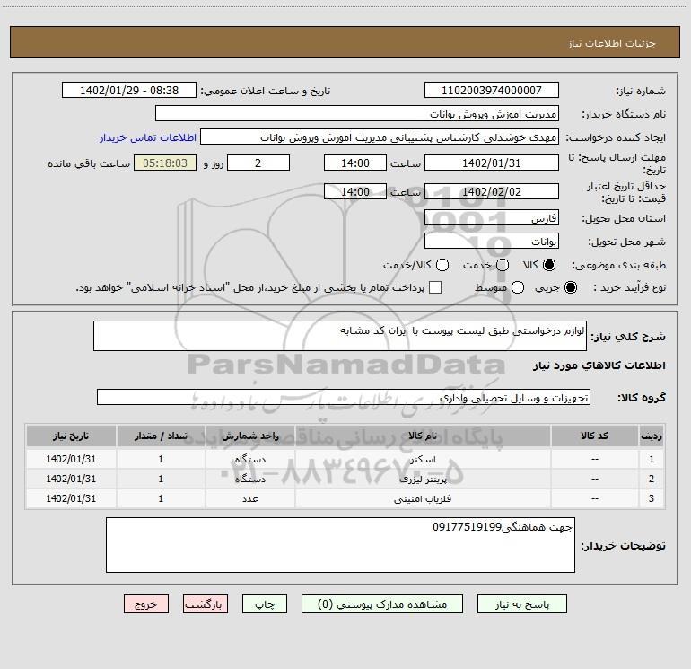Click the buyer name field مدیریت اموزش وپرورش بوانات
This screenshot has width=691, height=669.
tap(357, 114)
